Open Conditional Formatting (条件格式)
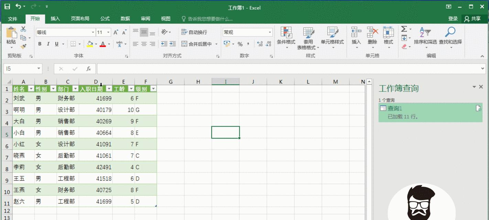Screen dimensions: 489x220 (x=286, y=37)
